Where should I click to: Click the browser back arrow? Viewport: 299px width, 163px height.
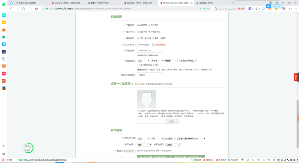pyautogui.click(x=11, y=9)
